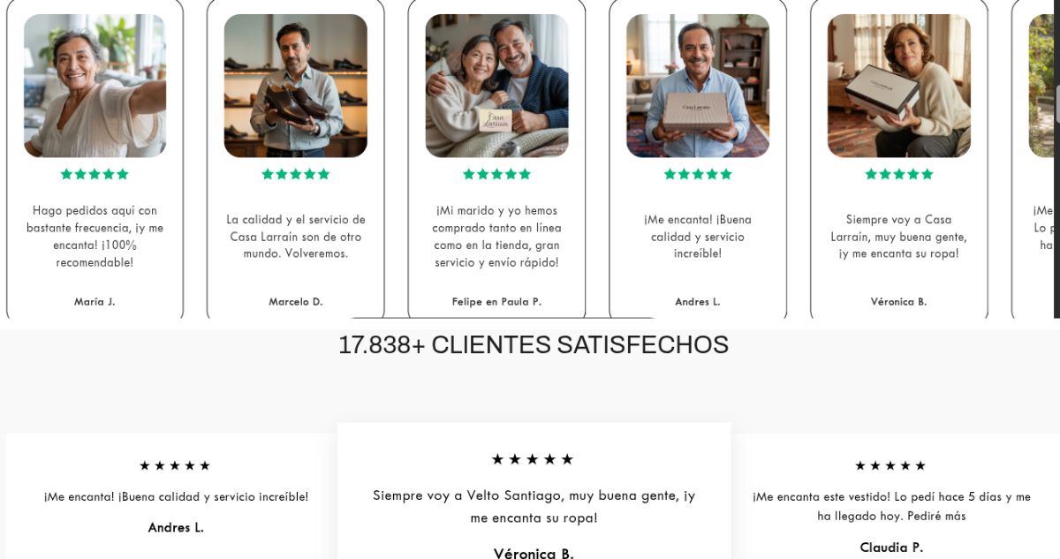Screen dimensions: 1060x559
Task: Click black stars on the center Velto Santiago review
Action: [533, 459]
